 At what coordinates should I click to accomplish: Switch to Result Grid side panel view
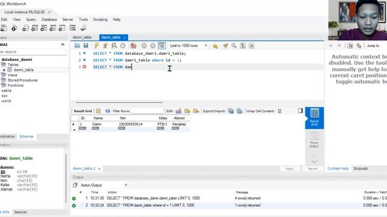click(x=314, y=118)
